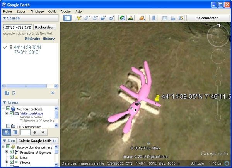This screenshot has width=232, height=168.
Task: Email the view with envelope icon
Action: [165, 18]
